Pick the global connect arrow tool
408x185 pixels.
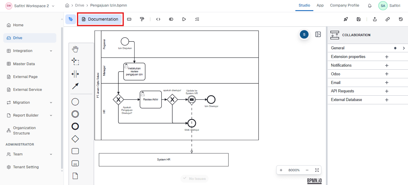[75, 86]
